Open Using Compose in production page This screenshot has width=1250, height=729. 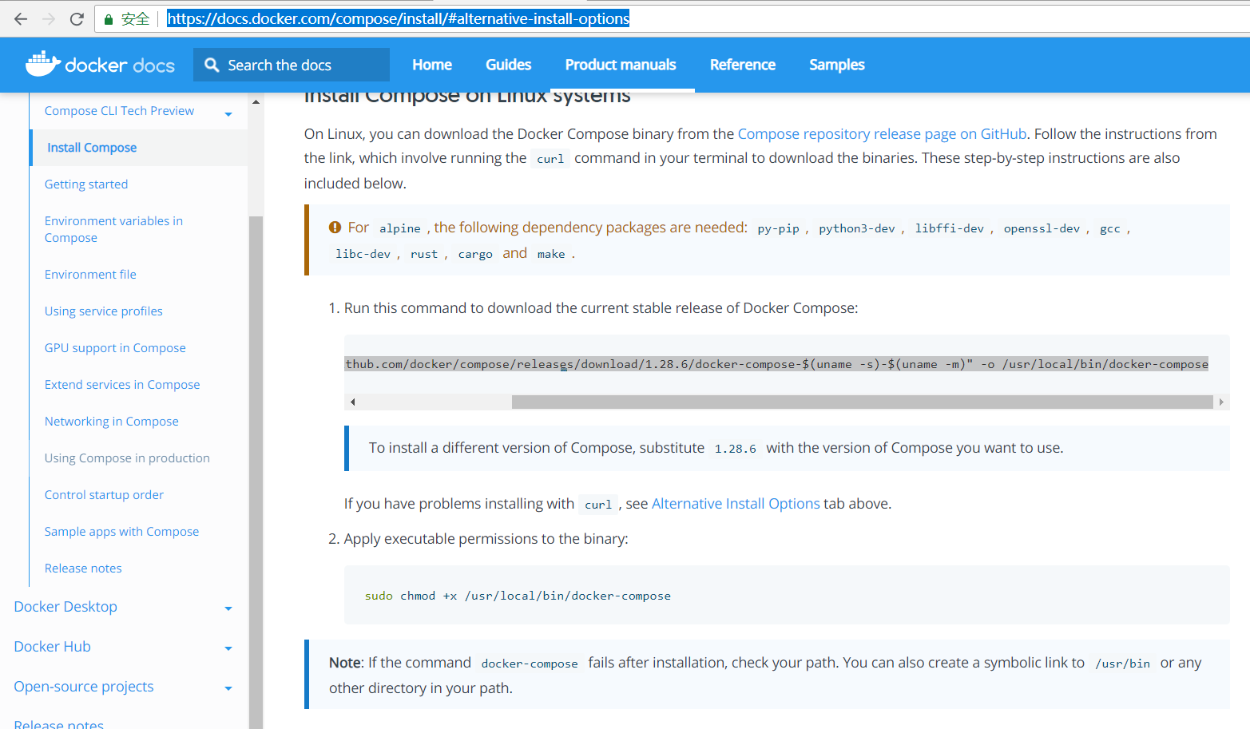[127, 458]
